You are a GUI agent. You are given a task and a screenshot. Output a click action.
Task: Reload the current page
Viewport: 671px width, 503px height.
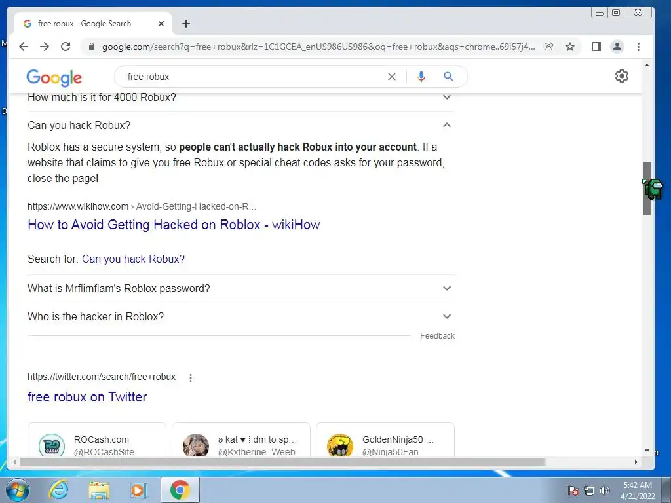point(66,47)
